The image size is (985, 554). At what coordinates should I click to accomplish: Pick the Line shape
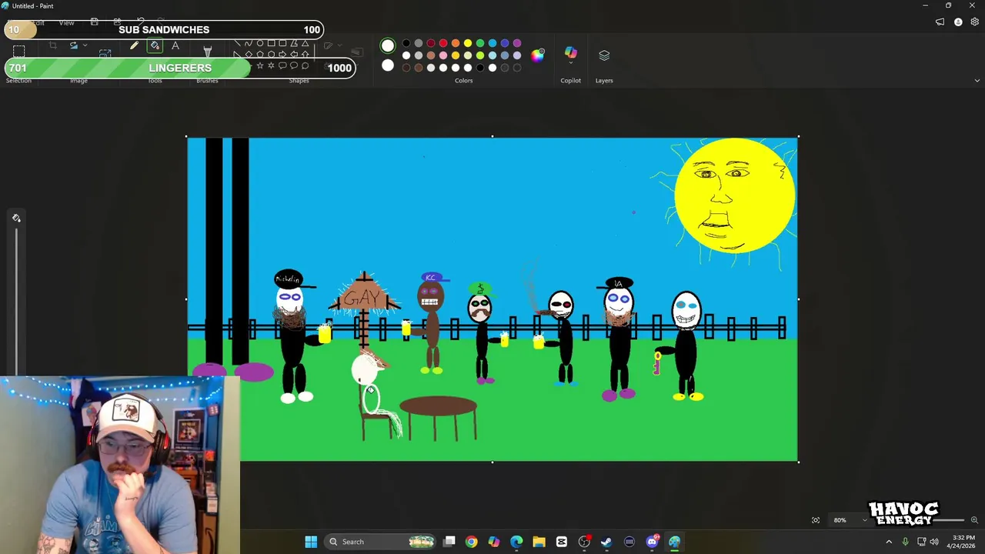[x=237, y=44]
